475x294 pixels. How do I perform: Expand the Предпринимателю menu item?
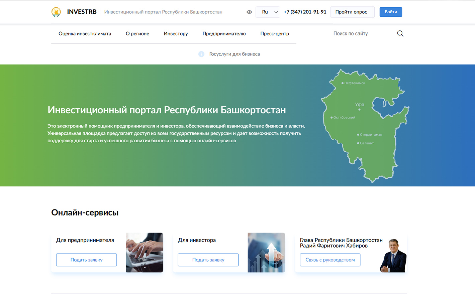pos(224,33)
